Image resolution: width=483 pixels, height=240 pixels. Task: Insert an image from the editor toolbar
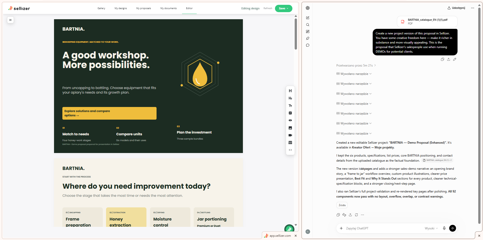coord(290,128)
